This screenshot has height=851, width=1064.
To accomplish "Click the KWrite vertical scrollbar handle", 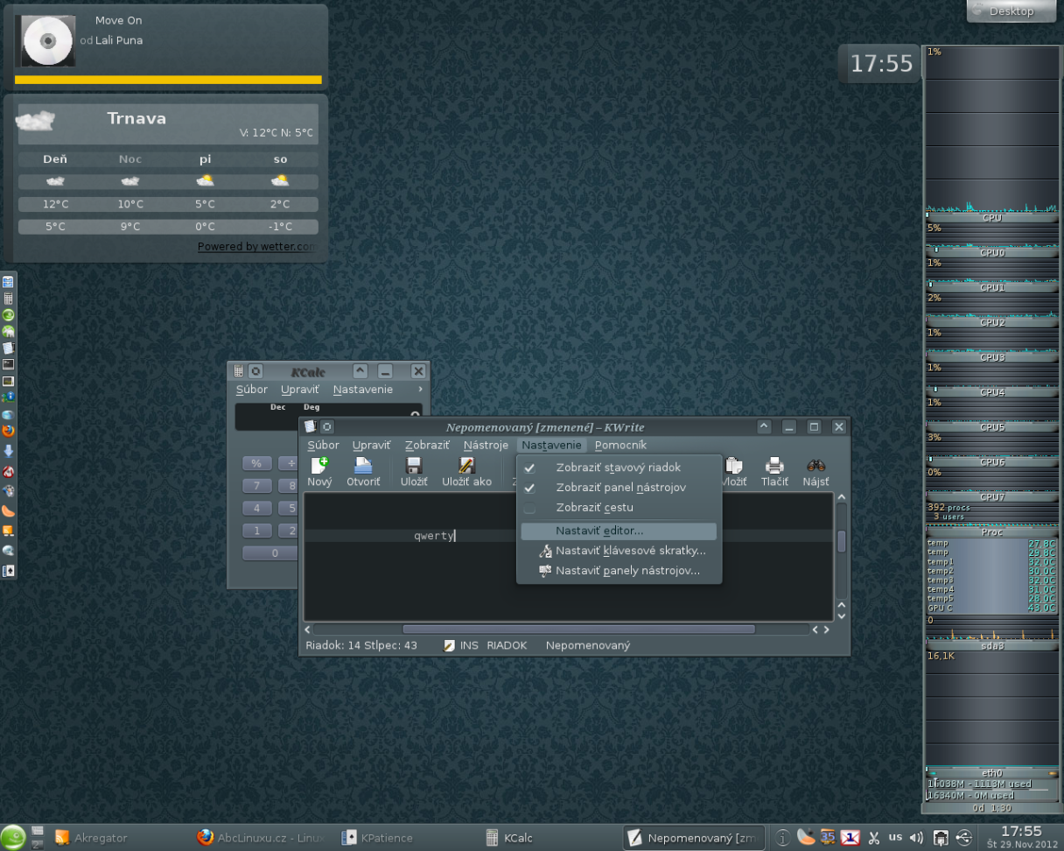I will coord(841,541).
